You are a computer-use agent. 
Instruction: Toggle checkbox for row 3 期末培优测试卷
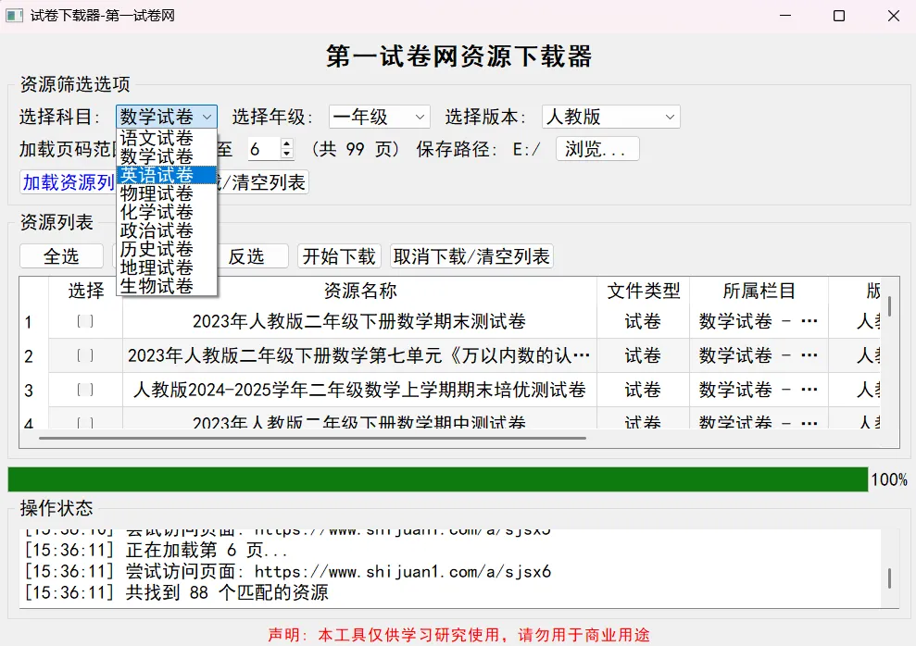[x=85, y=390]
